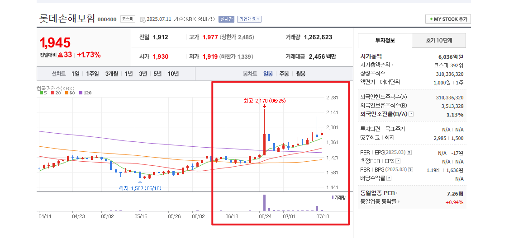Open the help icon next to PBR | BPS
The height and width of the screenshot is (238, 509).
coord(411,169)
